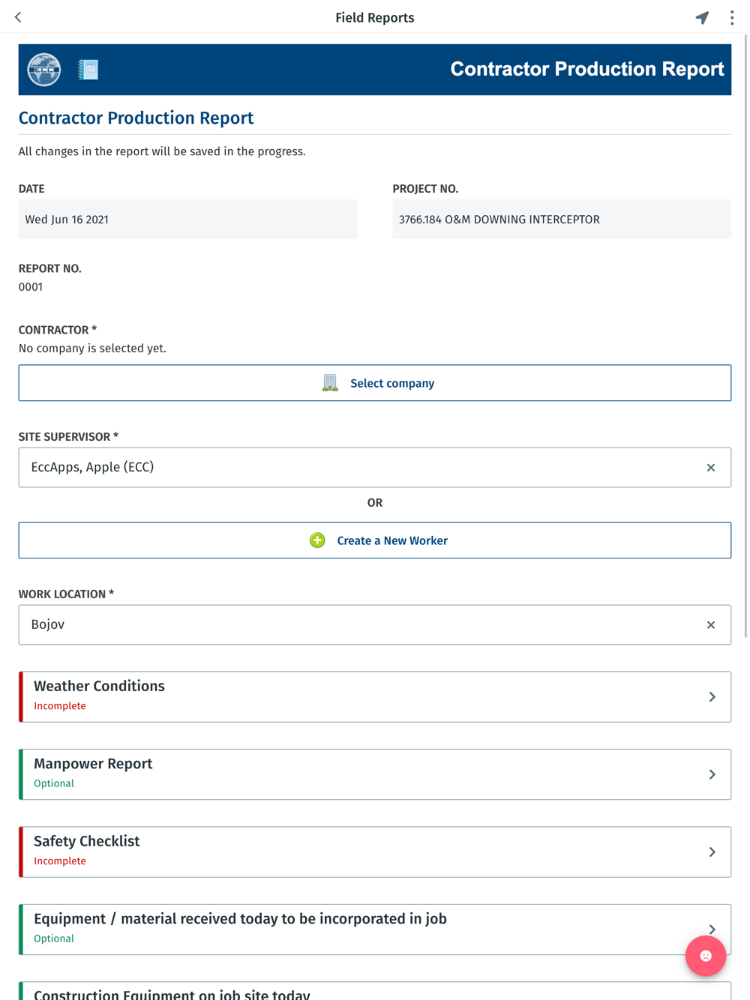
Task: Open the three-dot more options menu
Action: pos(732,17)
